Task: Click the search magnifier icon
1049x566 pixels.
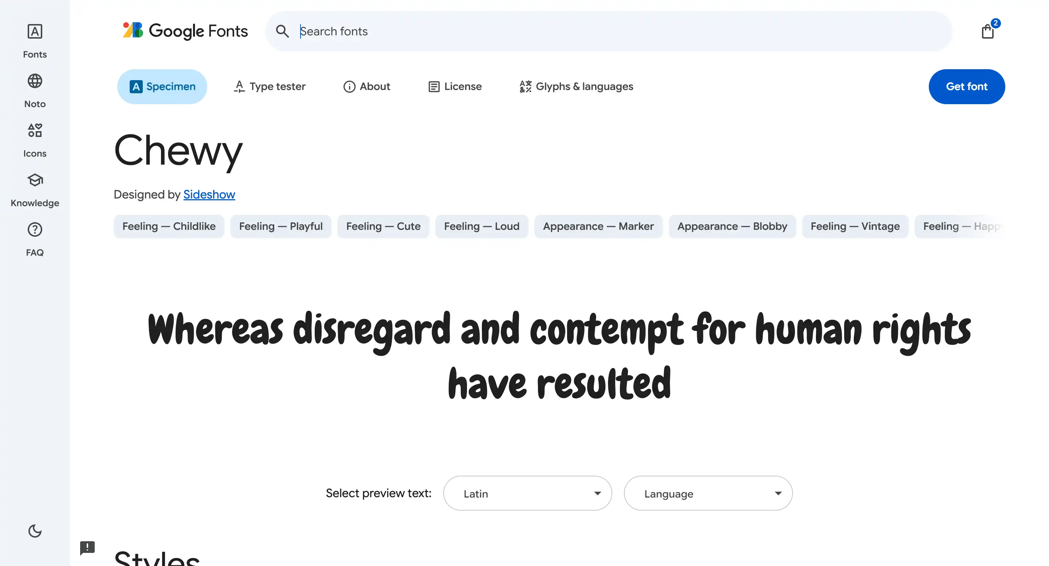Action: (282, 31)
